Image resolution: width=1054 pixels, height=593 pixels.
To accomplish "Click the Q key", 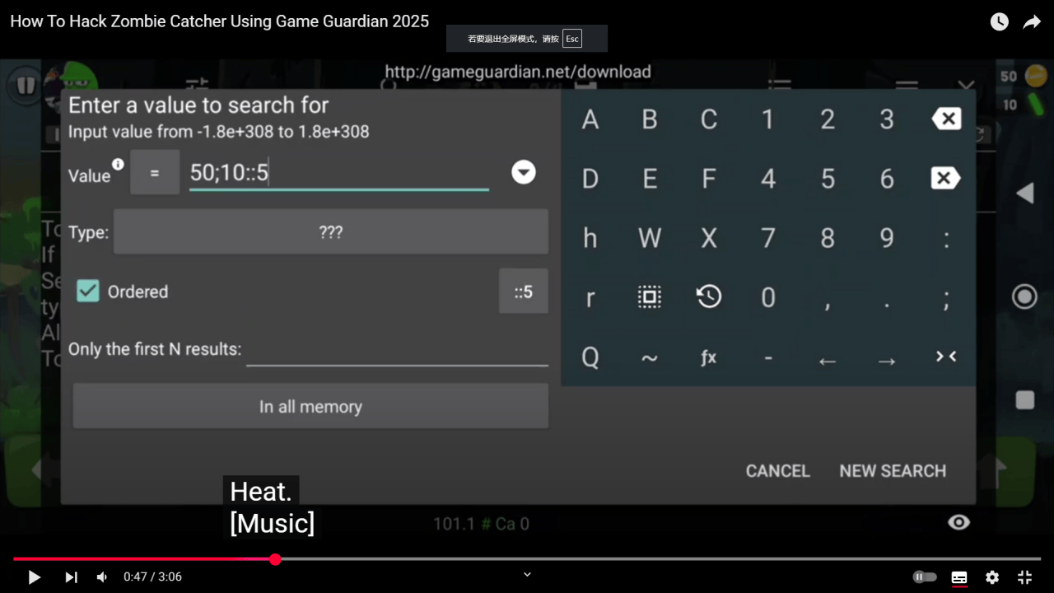I will point(590,357).
